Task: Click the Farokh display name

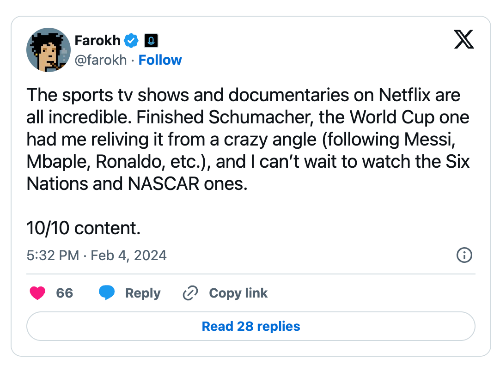Action: pyautogui.click(x=98, y=41)
